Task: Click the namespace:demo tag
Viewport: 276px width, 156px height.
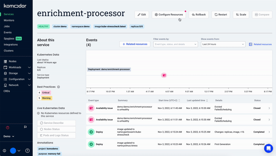Action: tap(80, 26)
